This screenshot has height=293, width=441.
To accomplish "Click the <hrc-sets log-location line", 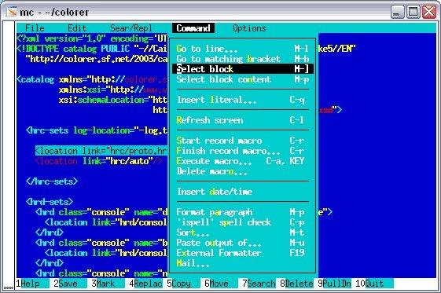I will (97, 130).
